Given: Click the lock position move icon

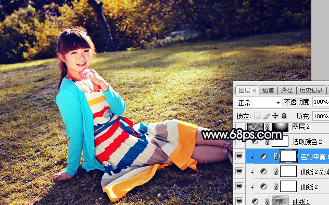Looking at the screenshot, I should point(275,116).
